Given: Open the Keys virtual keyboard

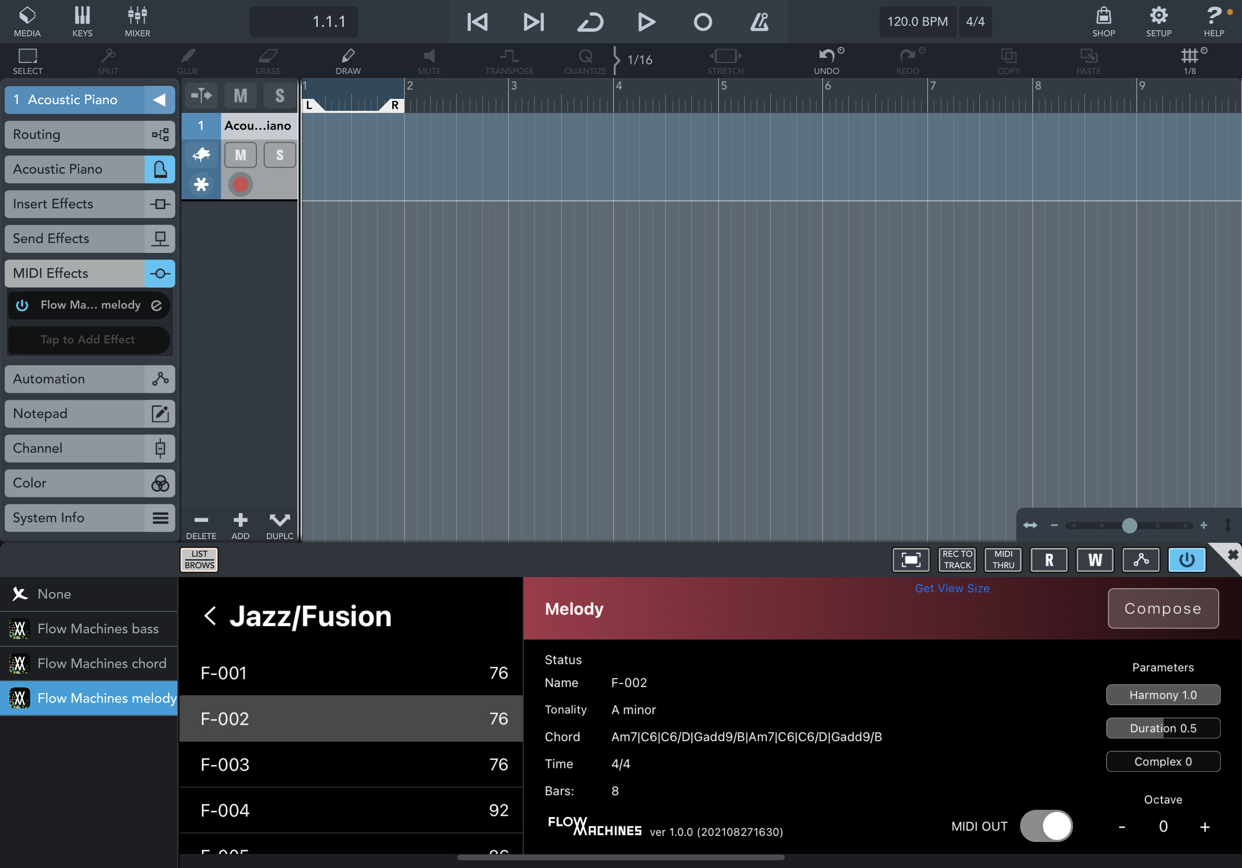Looking at the screenshot, I should click(82, 22).
